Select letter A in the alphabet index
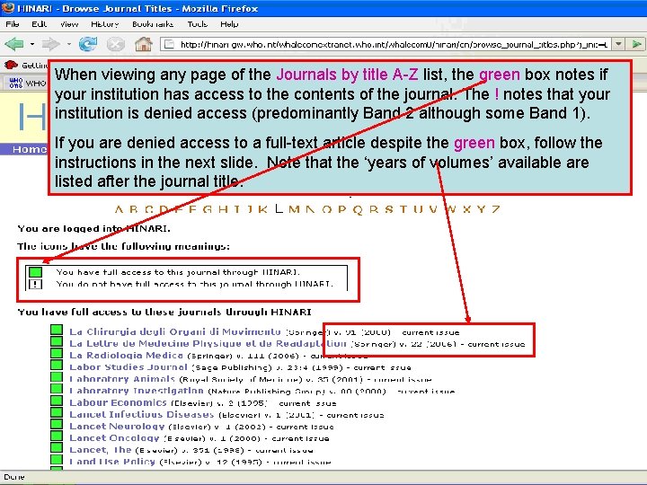 click(x=119, y=209)
